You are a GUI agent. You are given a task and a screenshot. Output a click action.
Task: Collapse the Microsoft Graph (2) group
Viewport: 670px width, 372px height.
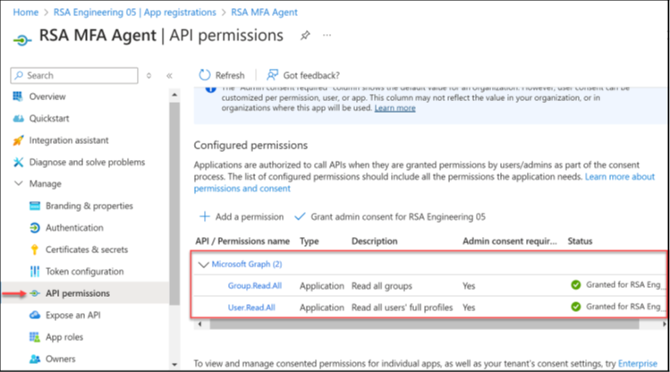click(x=203, y=264)
